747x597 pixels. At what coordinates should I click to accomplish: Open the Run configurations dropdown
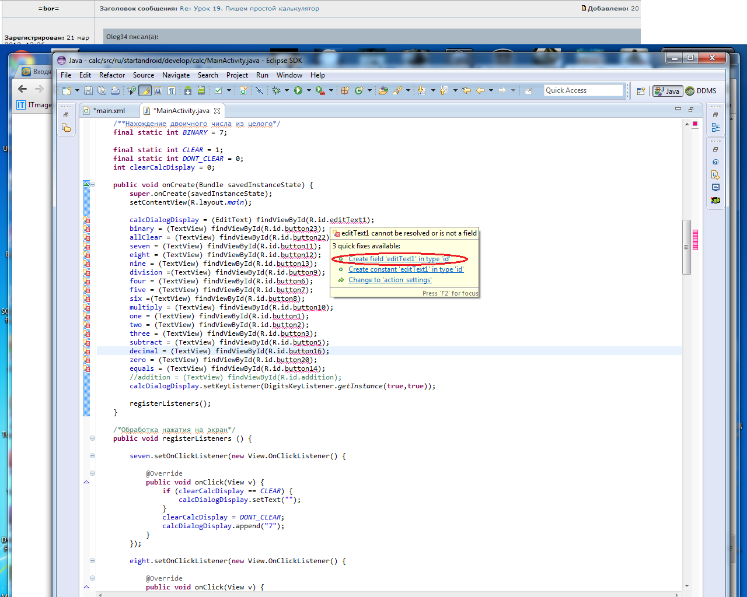(x=309, y=90)
